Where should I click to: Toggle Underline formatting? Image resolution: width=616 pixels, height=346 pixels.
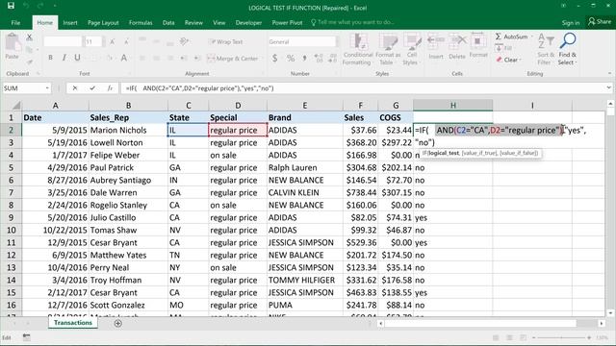coord(77,58)
